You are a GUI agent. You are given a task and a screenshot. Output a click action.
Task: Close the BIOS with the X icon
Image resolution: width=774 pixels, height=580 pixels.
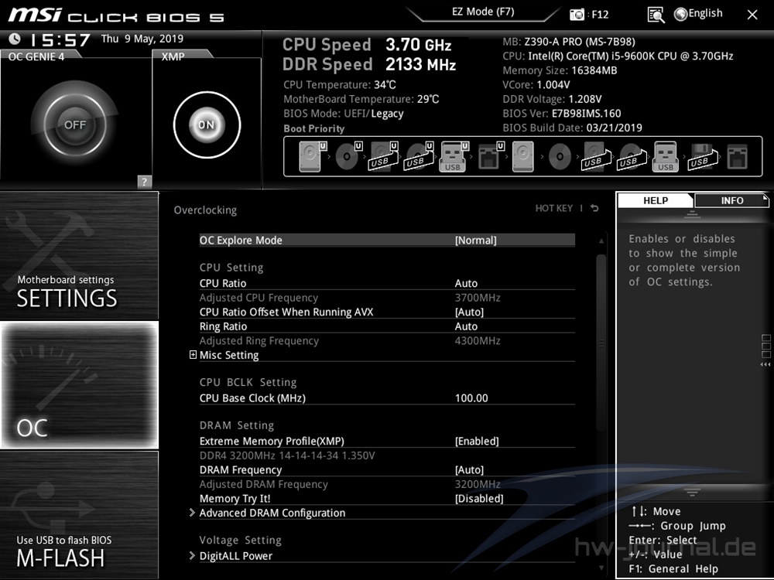point(752,15)
